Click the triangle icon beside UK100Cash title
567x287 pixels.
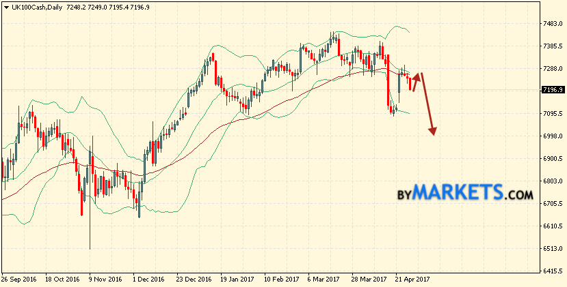tap(5, 6)
